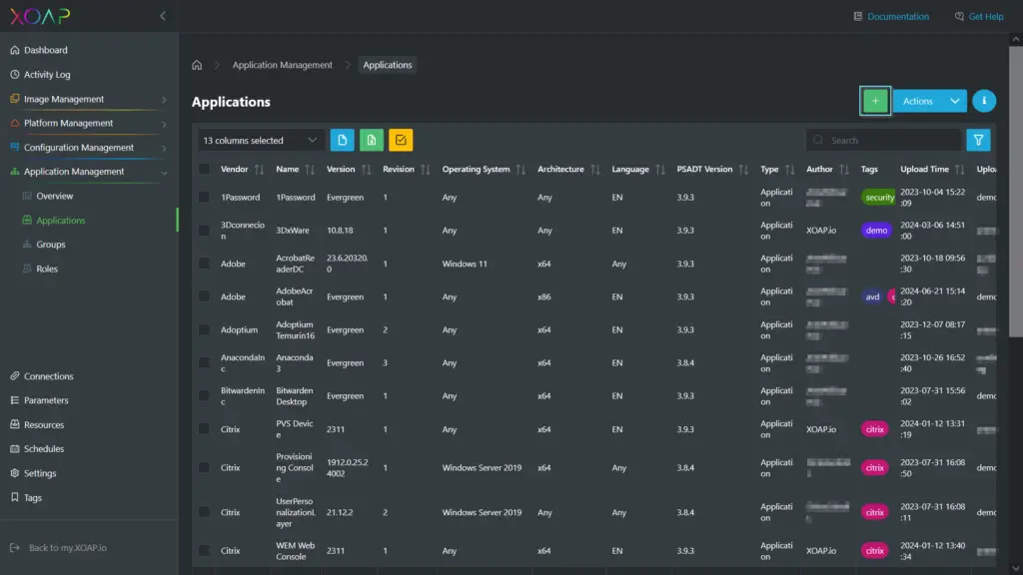The image size is (1023, 575).
Task: Open the Actions dropdown
Action: click(x=927, y=100)
